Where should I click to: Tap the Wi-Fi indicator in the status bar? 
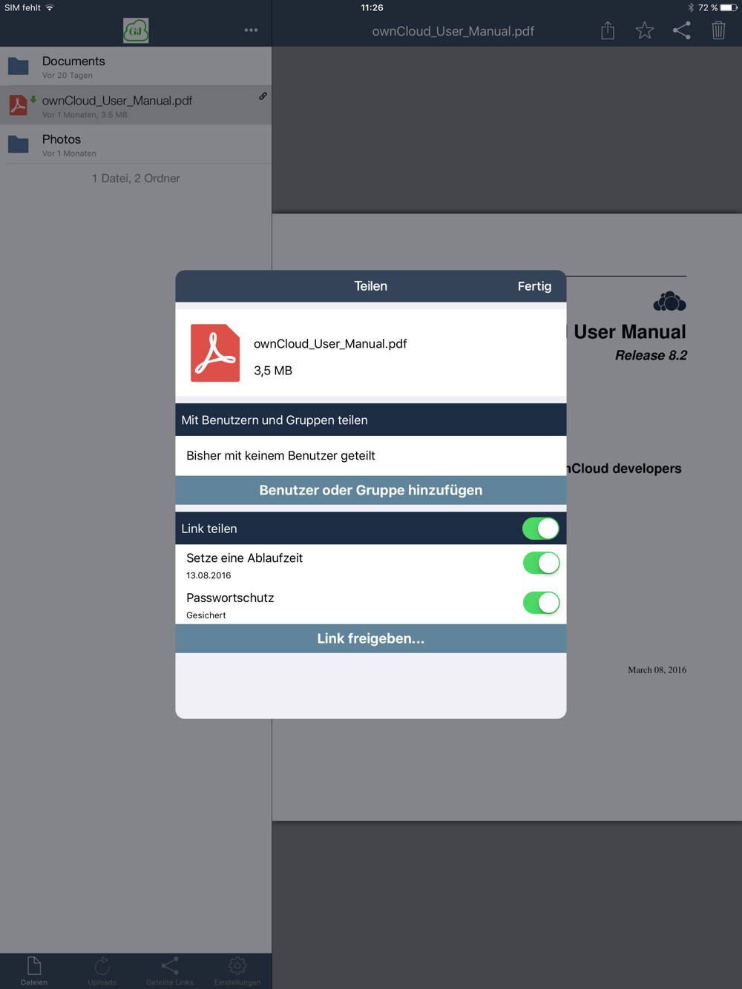50,7
